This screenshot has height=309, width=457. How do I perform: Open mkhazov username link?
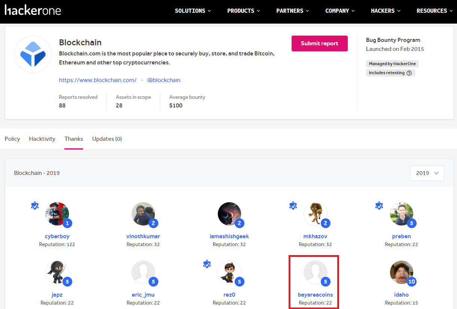(x=315, y=236)
